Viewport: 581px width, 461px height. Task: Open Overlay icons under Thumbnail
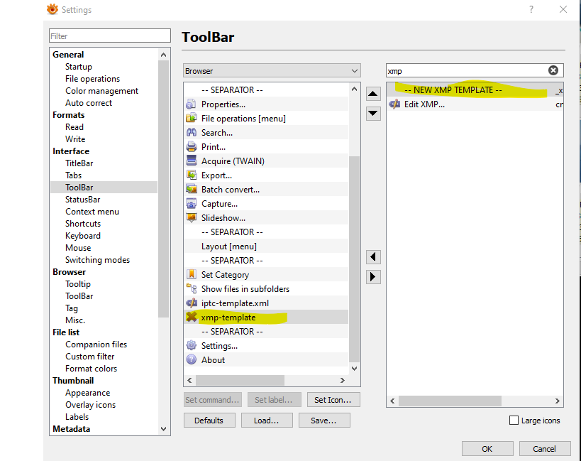90,405
